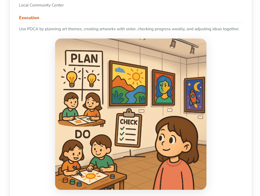Image resolution: width=260 pixels, height=196 pixels.
Task: Click the blue-haired portrait painting
Action: coord(164,88)
